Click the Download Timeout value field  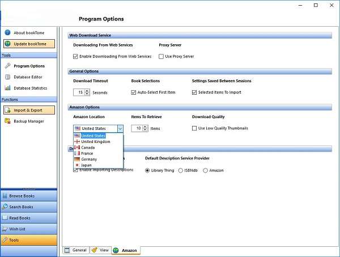pyautogui.click(x=79, y=92)
